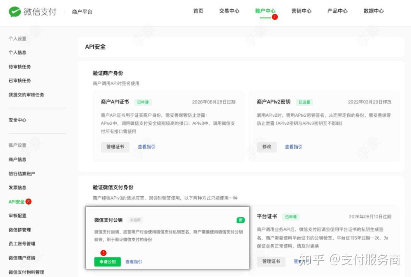Image resolution: width=411 pixels, height=277 pixels.
Task: Open 查看指引 link for 商户API证书
Action: [x=147, y=147]
